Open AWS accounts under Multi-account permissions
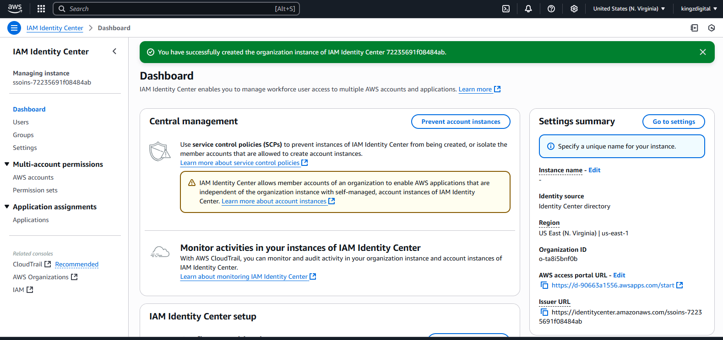This screenshot has height=340, width=723. tap(33, 177)
